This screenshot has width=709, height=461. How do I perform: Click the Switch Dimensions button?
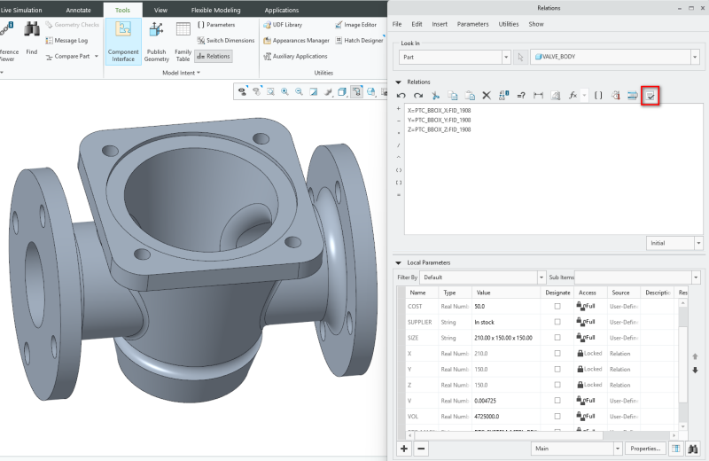click(x=225, y=40)
